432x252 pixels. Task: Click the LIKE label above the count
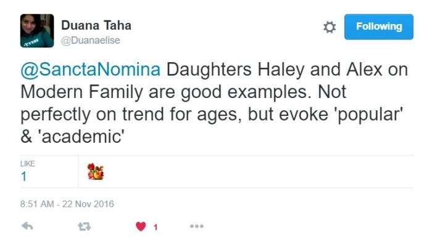(27, 164)
